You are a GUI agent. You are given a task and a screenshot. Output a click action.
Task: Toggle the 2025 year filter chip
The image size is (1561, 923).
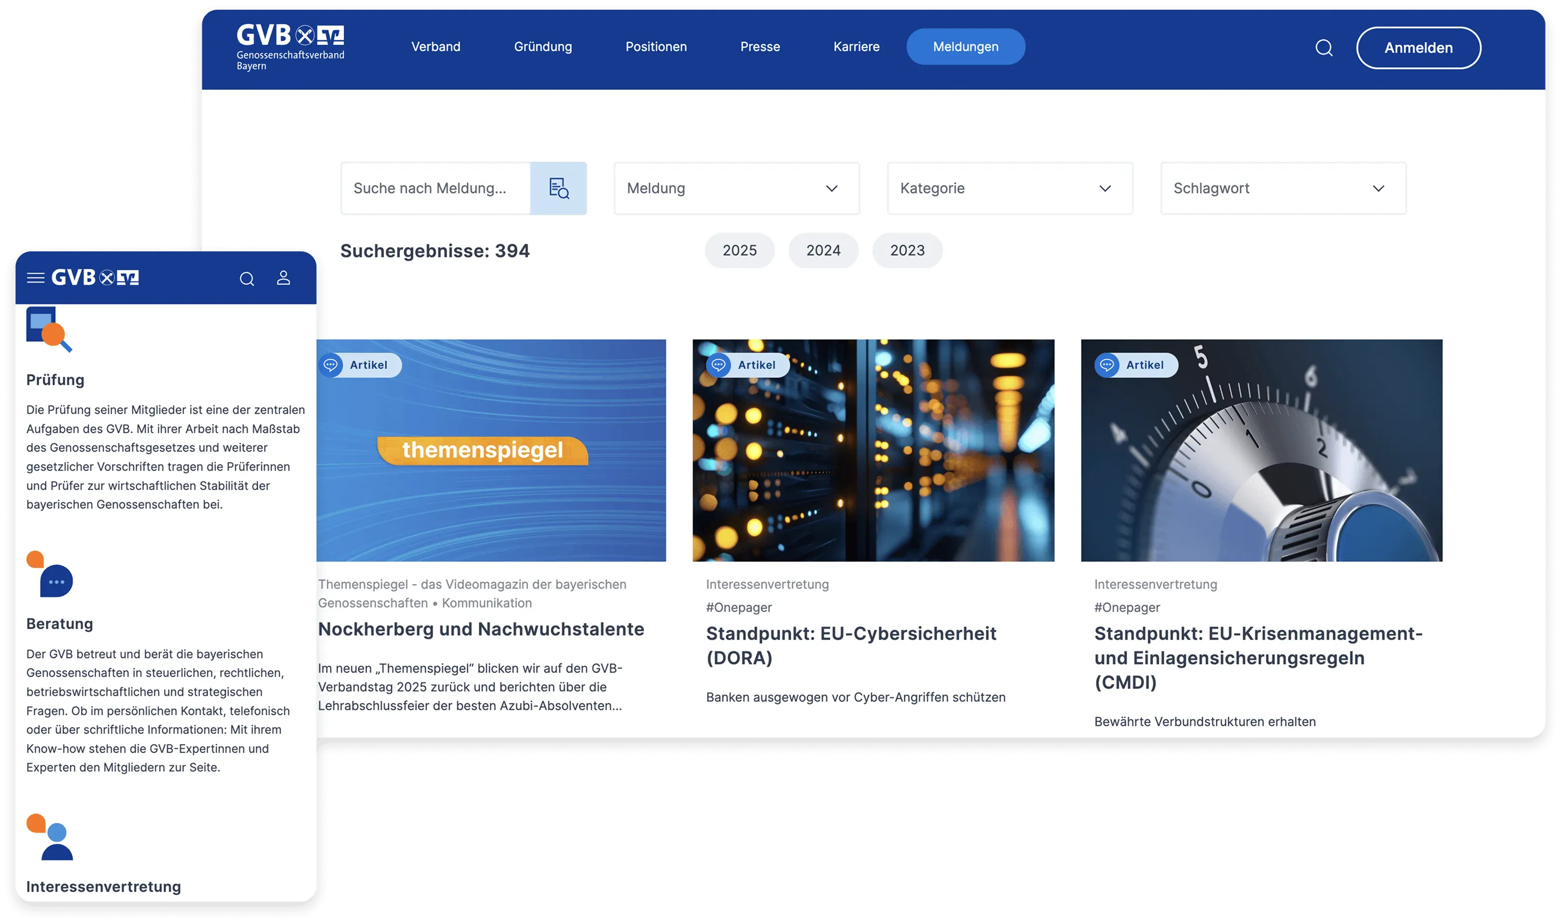[739, 251]
